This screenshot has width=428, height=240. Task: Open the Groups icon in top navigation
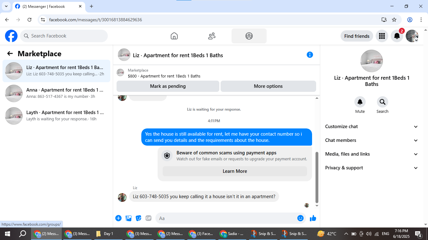(249, 36)
